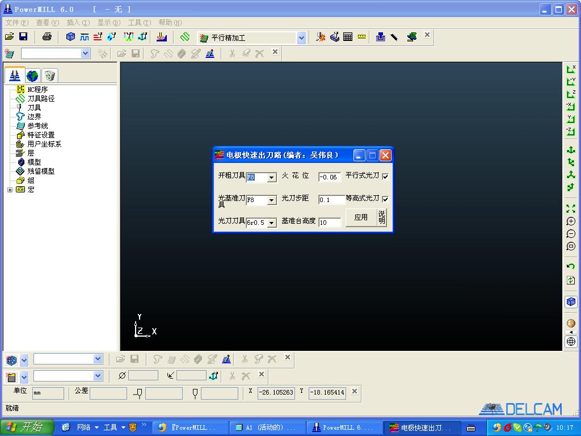
Task: Click the 火花位 input field
Action: point(330,177)
